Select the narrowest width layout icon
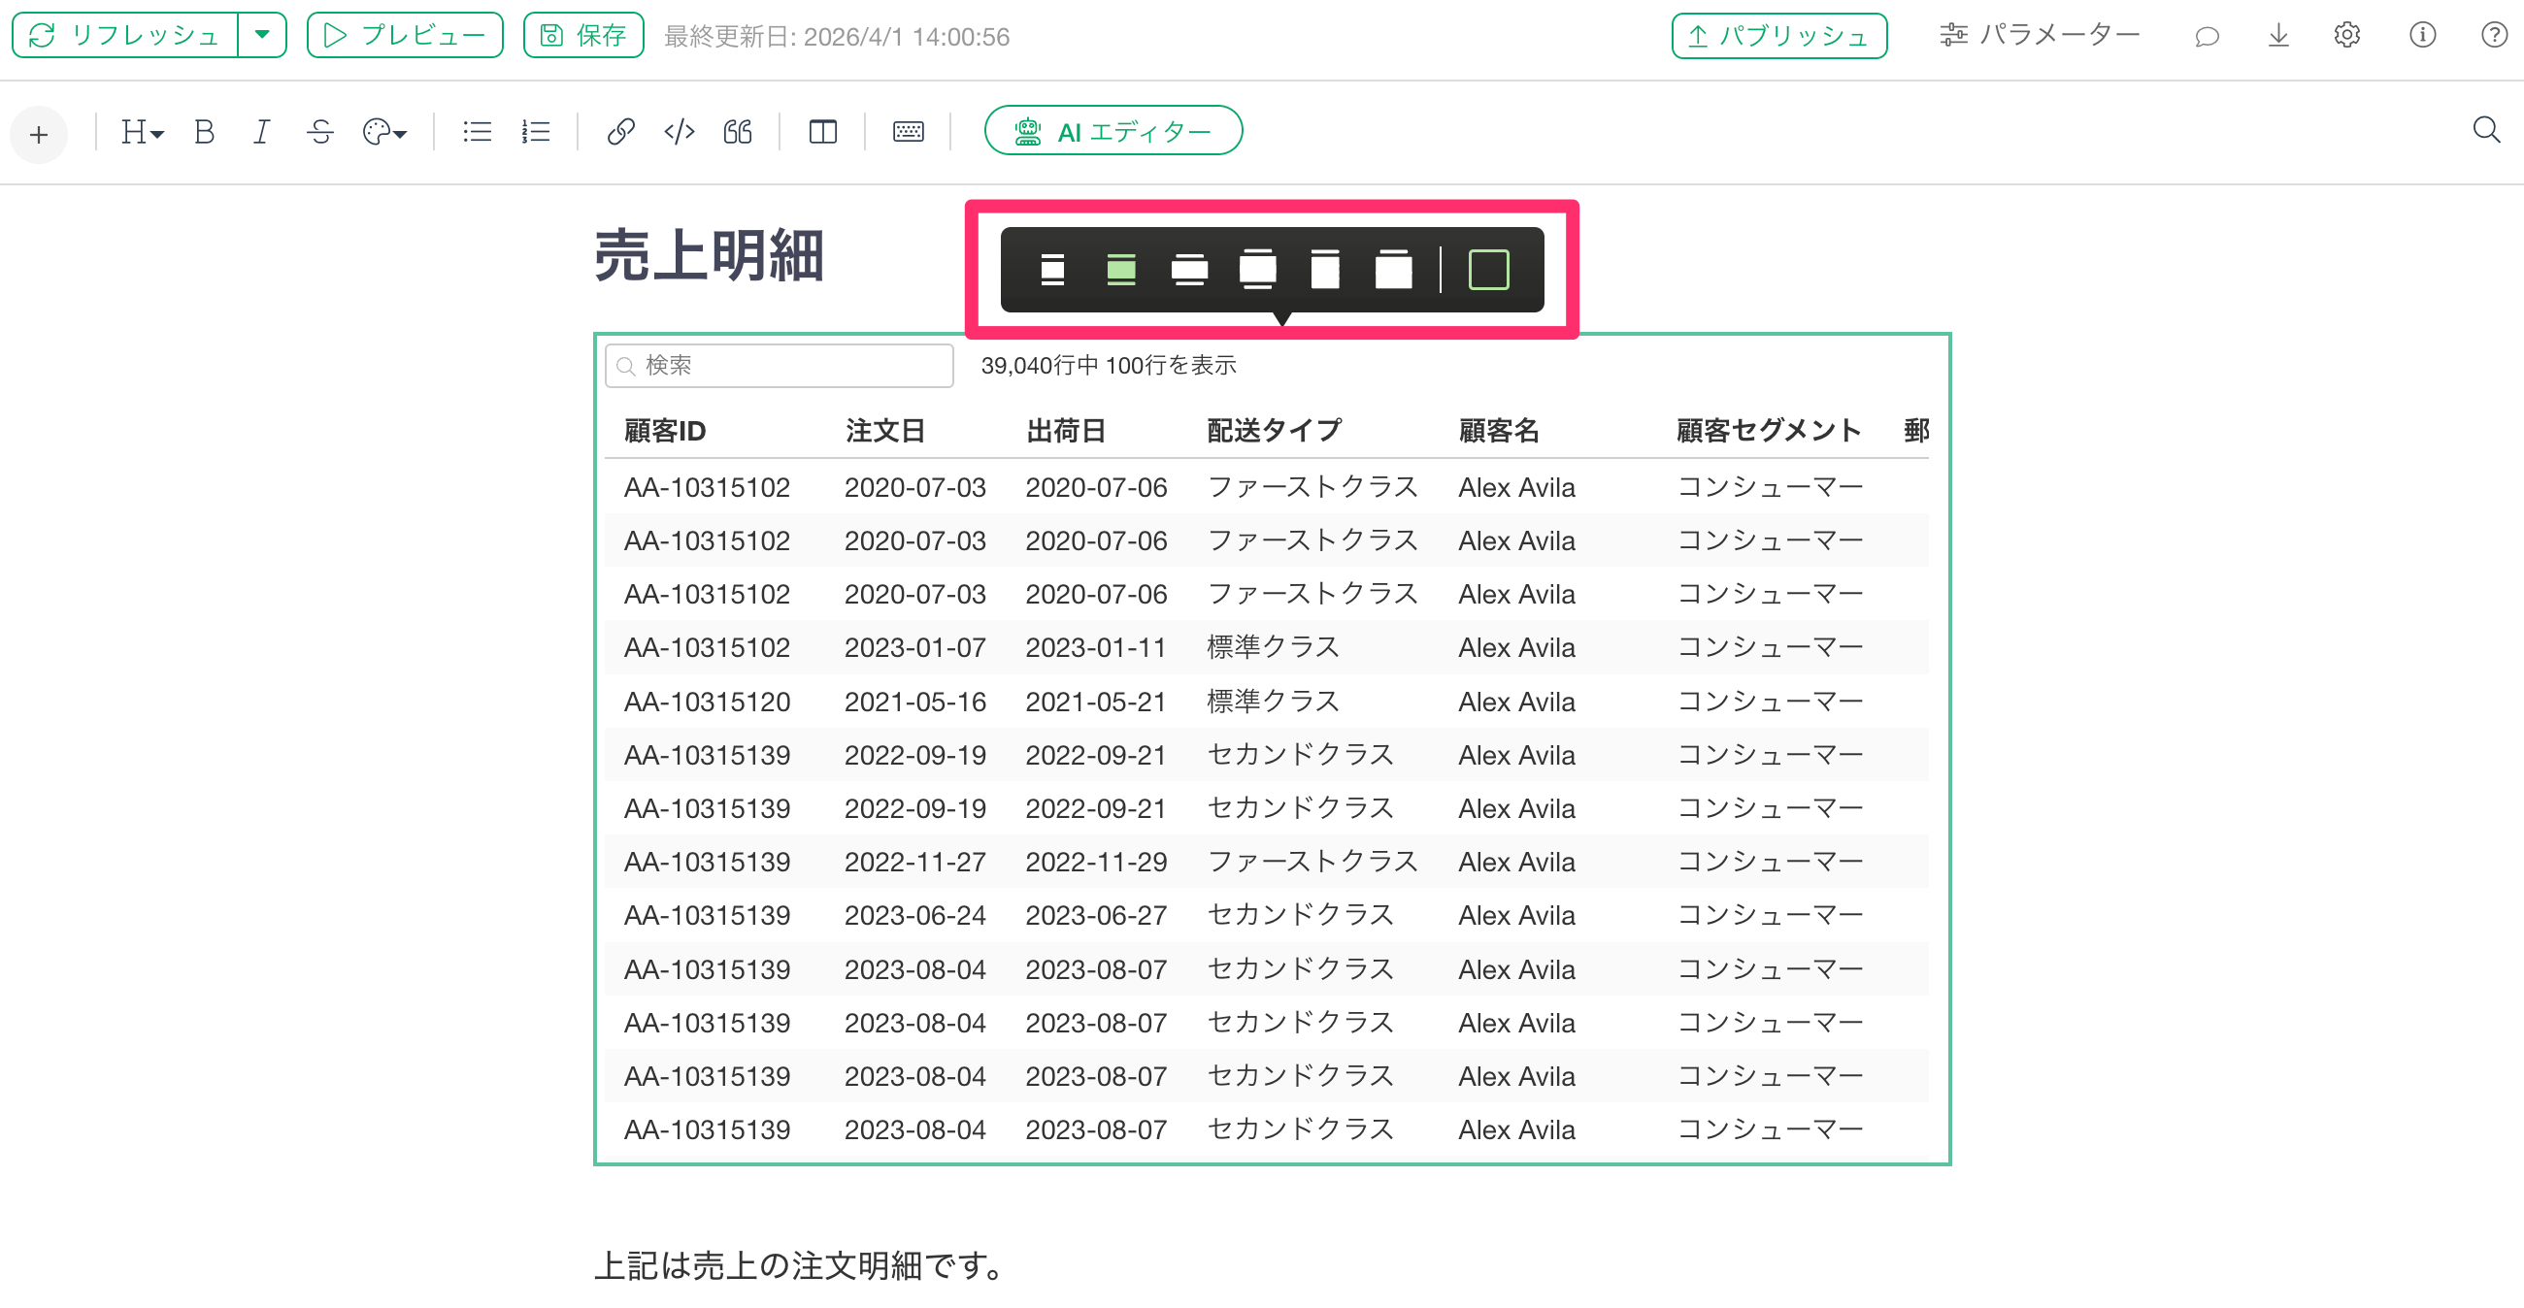Viewport: 2524px width, 1308px height. coord(1052,269)
